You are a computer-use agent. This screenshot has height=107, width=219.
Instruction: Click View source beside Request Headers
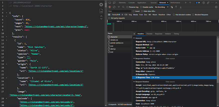(170, 82)
